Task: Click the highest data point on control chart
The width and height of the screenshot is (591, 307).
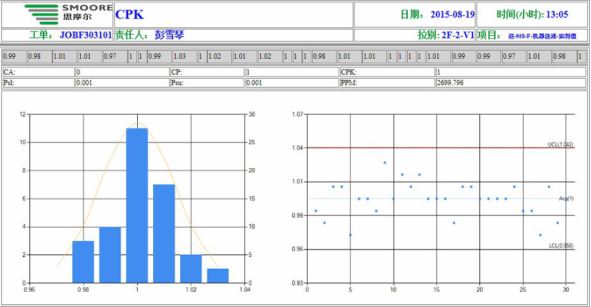Action: (x=385, y=162)
